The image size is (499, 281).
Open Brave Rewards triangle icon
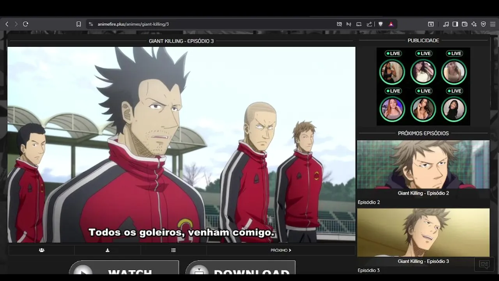[391, 24]
